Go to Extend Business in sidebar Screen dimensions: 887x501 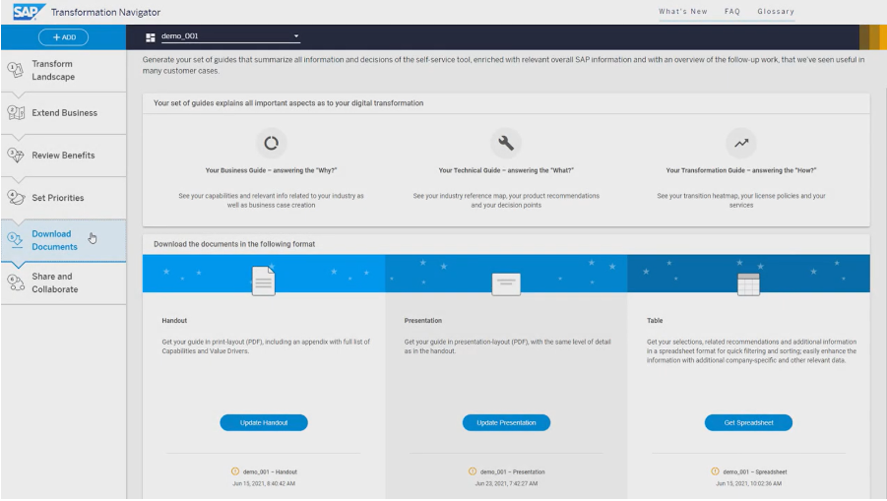click(x=64, y=113)
